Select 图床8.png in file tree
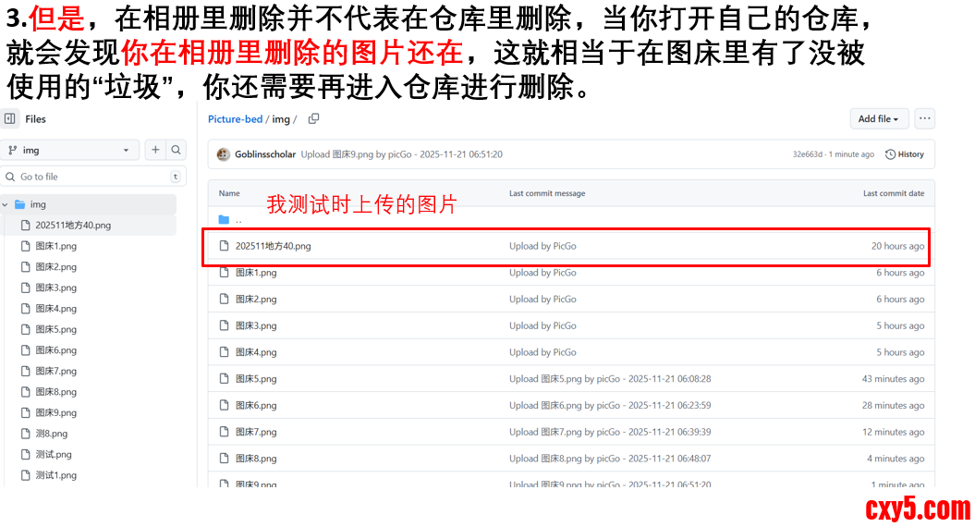This screenshot has height=527, width=975. click(56, 392)
